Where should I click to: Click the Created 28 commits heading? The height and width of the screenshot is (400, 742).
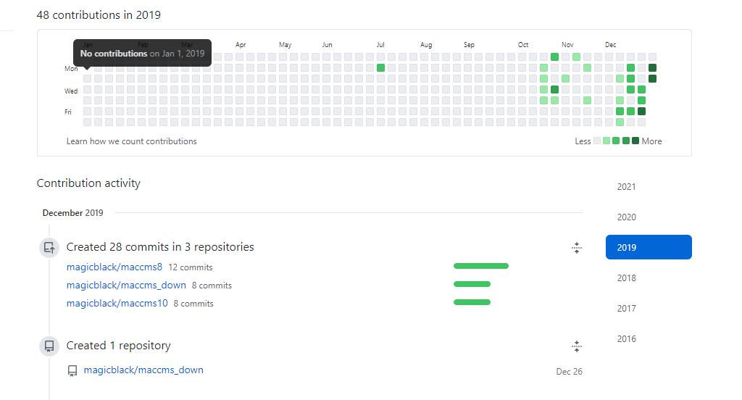click(160, 247)
